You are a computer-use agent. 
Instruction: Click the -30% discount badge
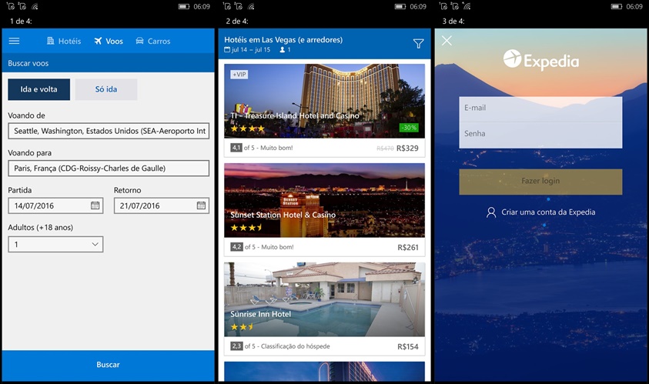[x=409, y=128]
